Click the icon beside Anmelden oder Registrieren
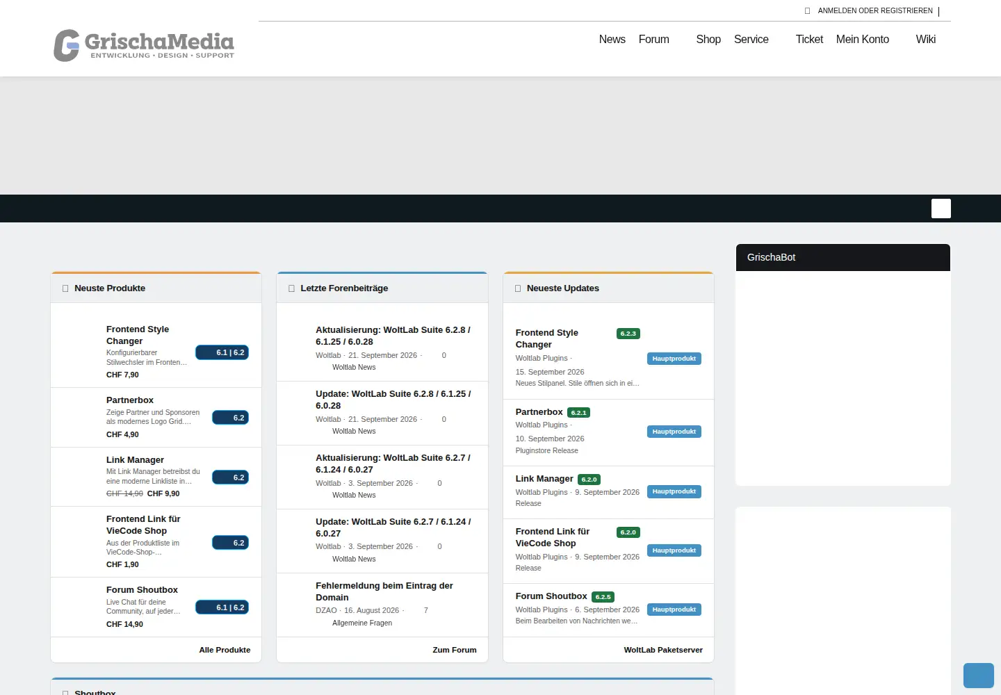This screenshot has height=695, width=1001. point(807,11)
